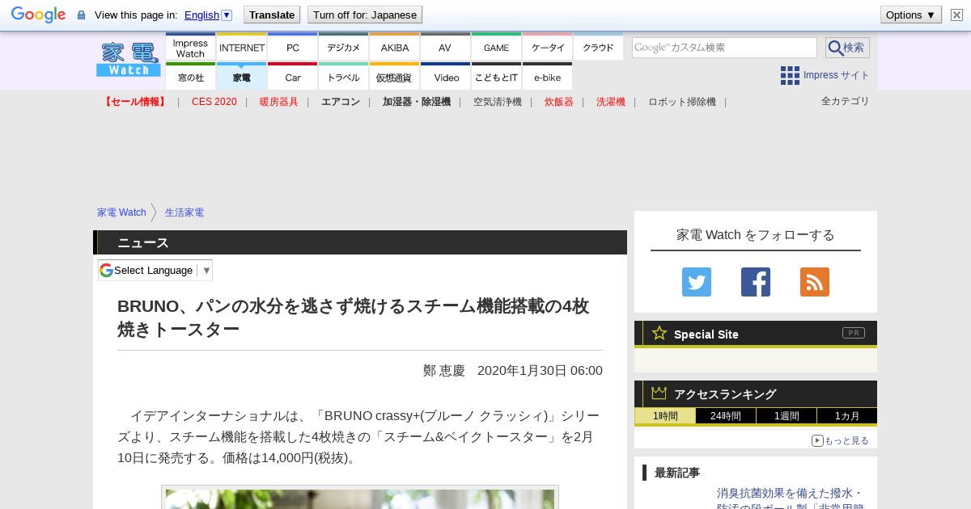This screenshot has height=509, width=971.
Task: Open the 洗濯機 category link
Action: pyautogui.click(x=611, y=102)
